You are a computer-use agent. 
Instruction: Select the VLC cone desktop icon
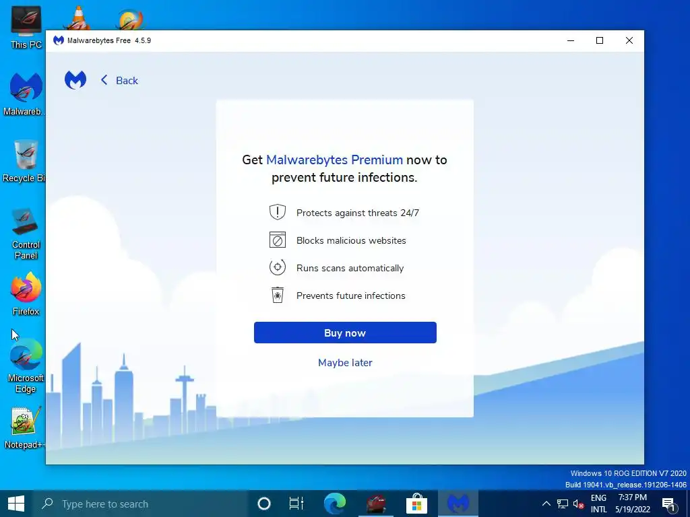click(77, 18)
